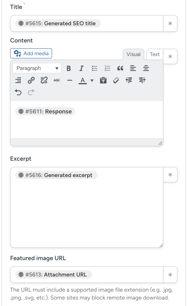188x306 pixels.
Task: Click the Add media button
Action: tap(31, 53)
